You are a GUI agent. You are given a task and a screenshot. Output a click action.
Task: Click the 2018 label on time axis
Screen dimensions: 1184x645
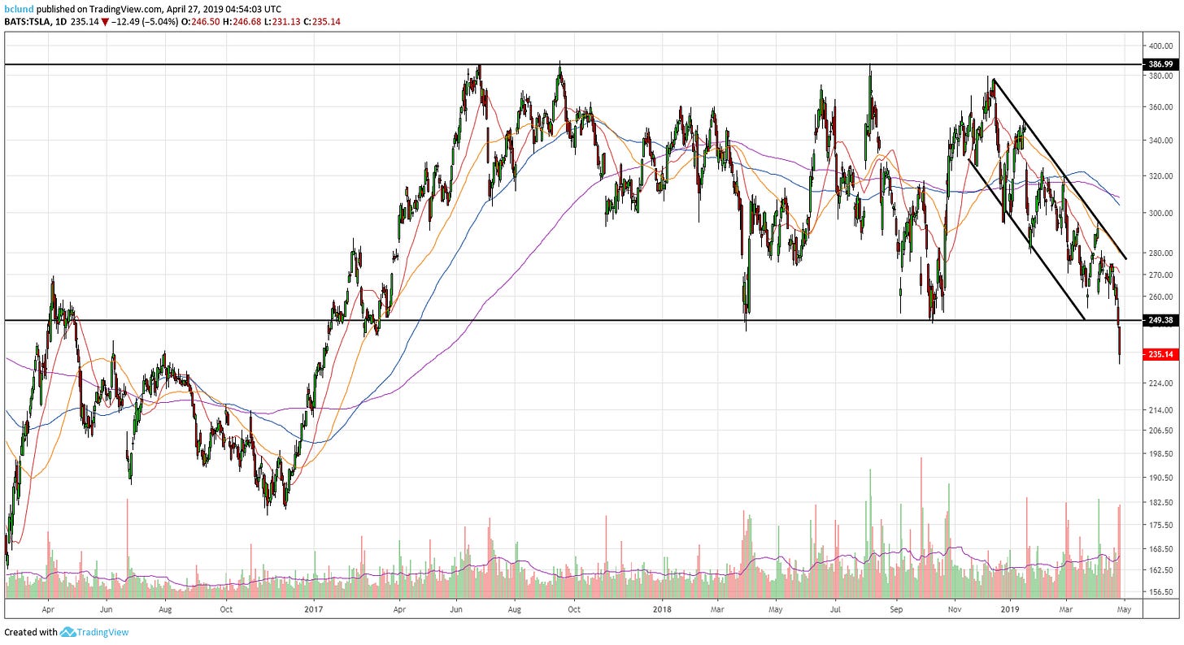[x=663, y=608]
